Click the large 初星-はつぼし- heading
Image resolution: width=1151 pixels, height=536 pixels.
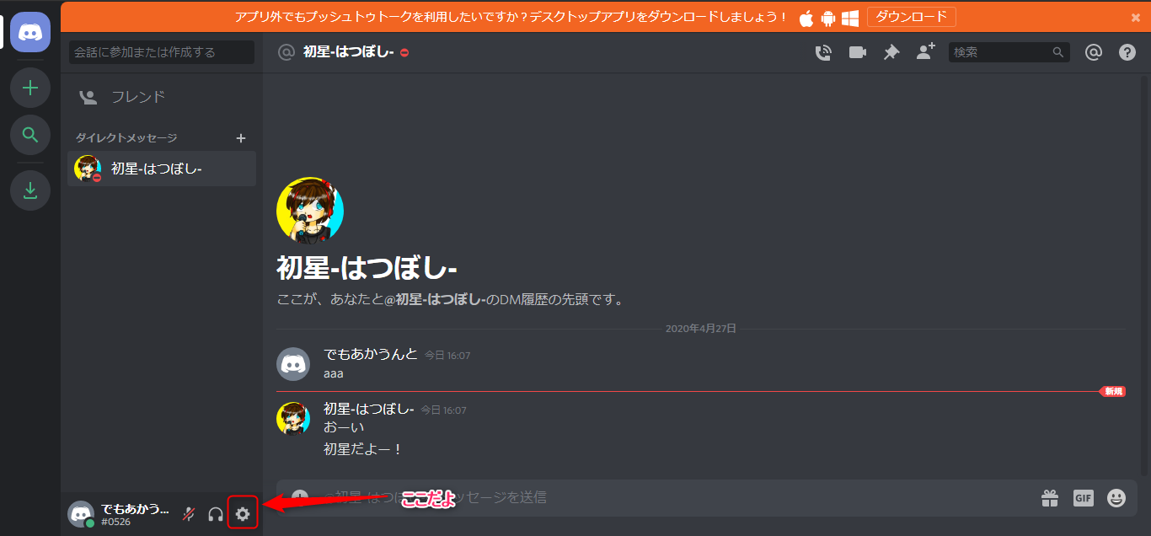pyautogui.click(x=367, y=268)
